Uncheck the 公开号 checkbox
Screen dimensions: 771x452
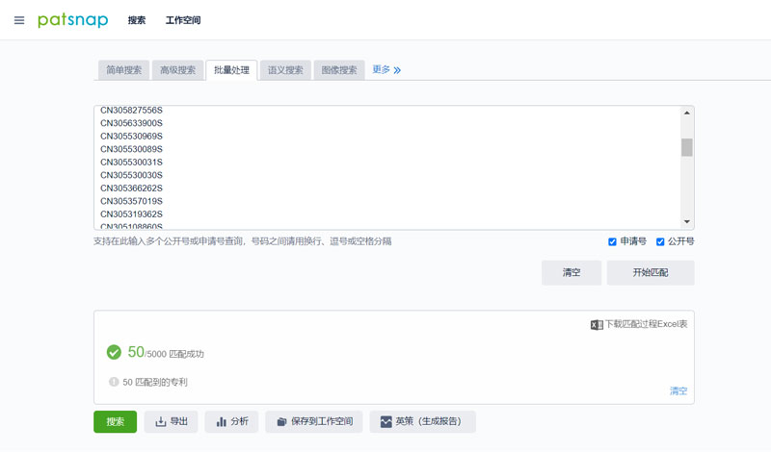[x=660, y=241]
